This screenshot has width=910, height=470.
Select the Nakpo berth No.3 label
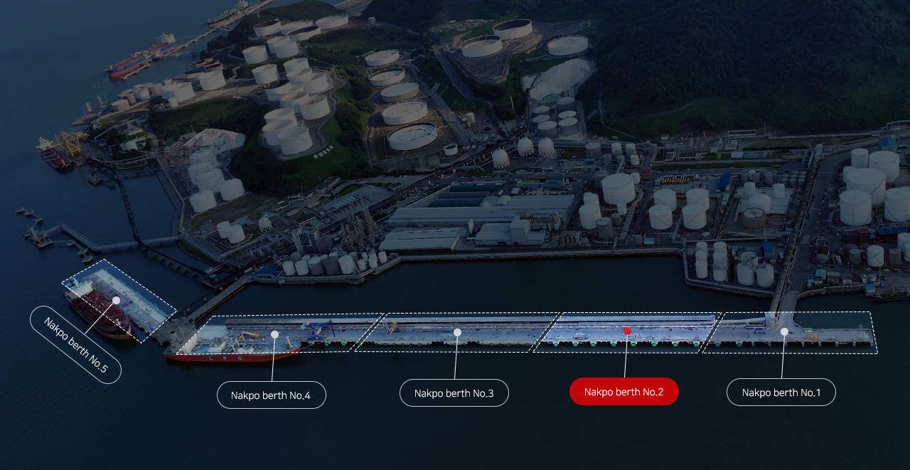coord(454,393)
